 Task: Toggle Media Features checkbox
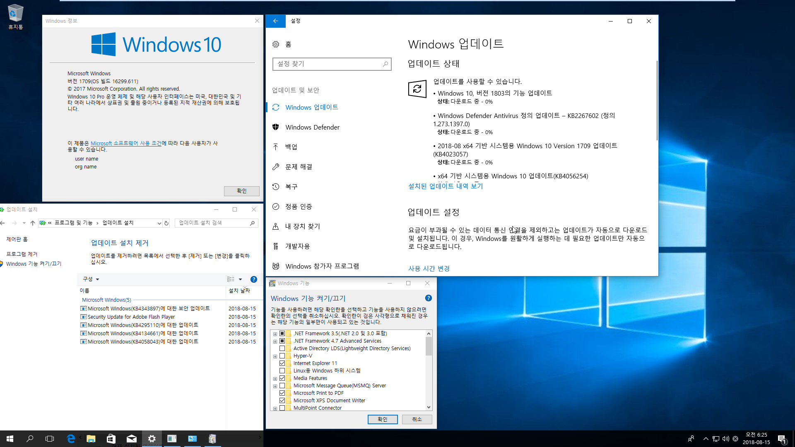pyautogui.click(x=282, y=378)
